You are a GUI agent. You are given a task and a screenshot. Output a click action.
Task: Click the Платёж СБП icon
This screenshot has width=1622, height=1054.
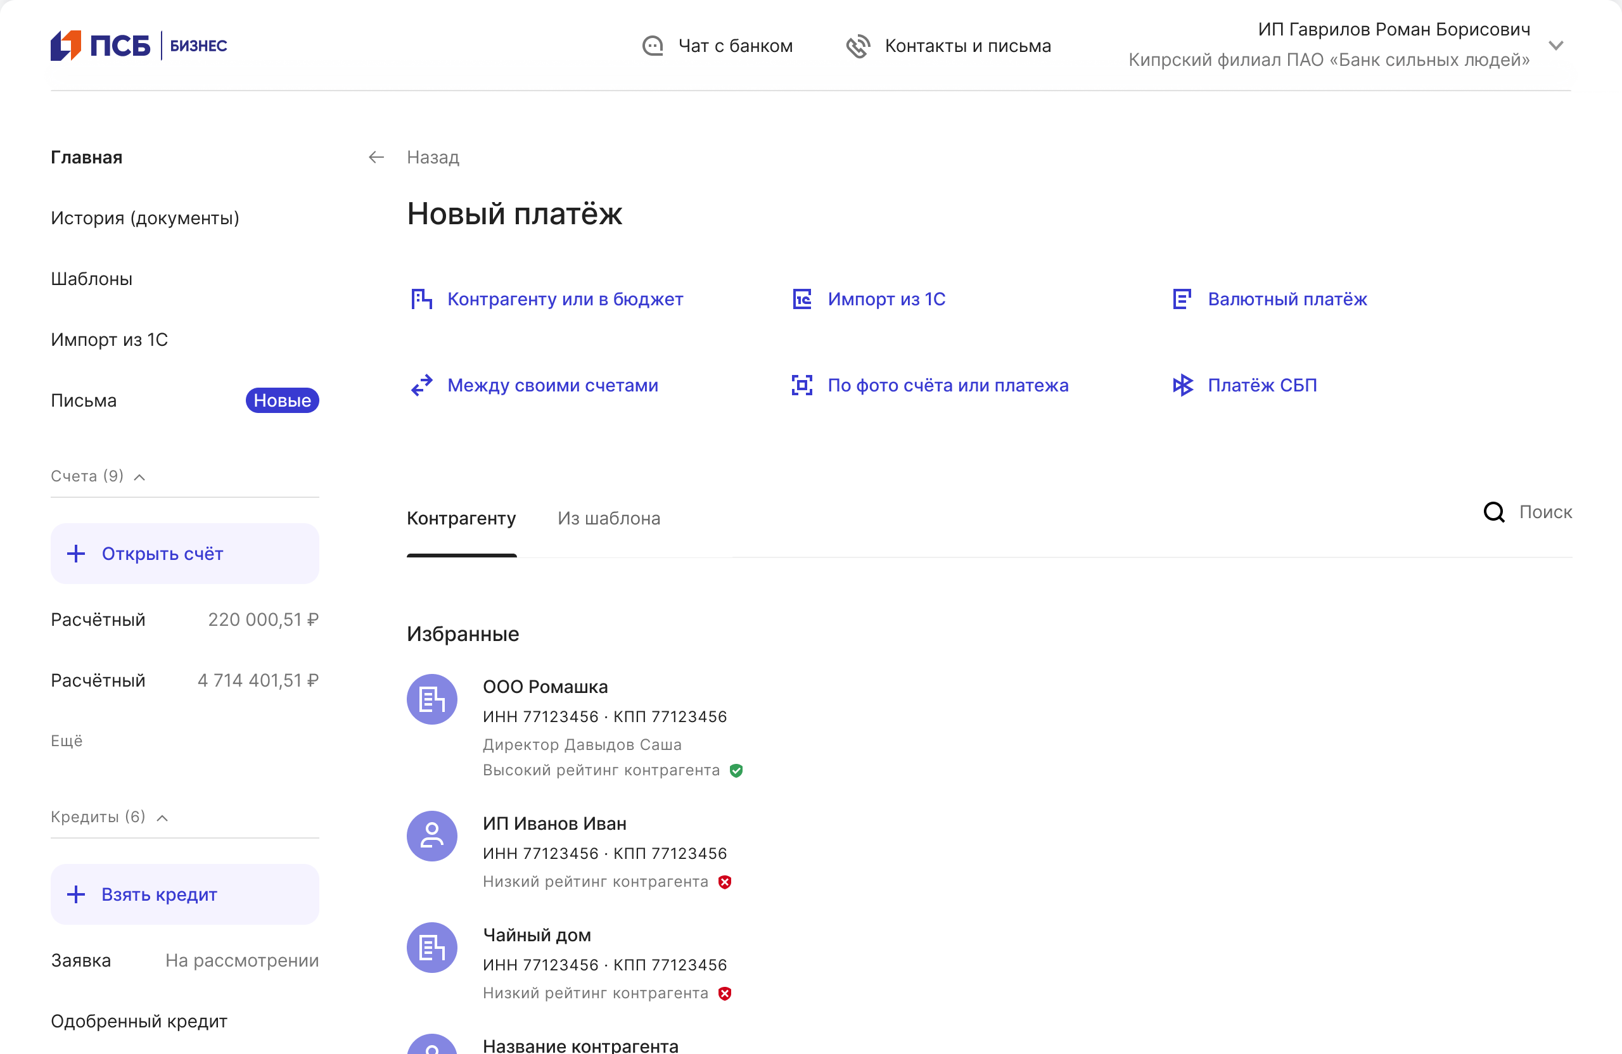[x=1182, y=385]
